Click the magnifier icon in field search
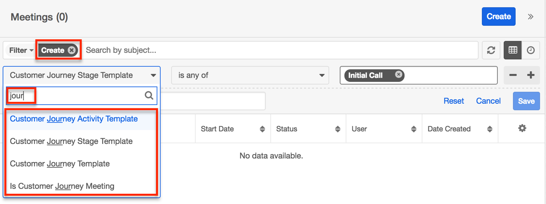The image size is (546, 204). click(149, 96)
